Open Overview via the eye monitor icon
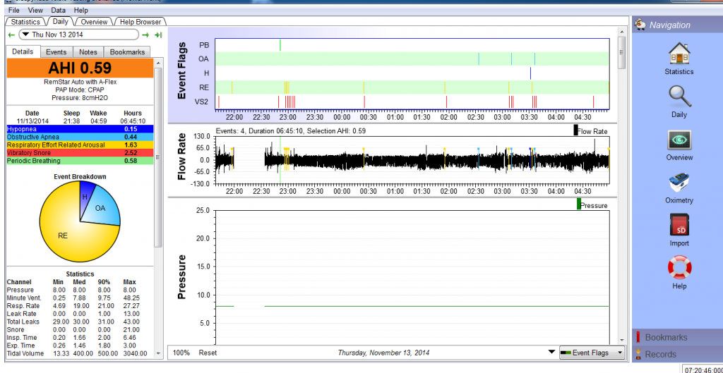 coord(679,140)
